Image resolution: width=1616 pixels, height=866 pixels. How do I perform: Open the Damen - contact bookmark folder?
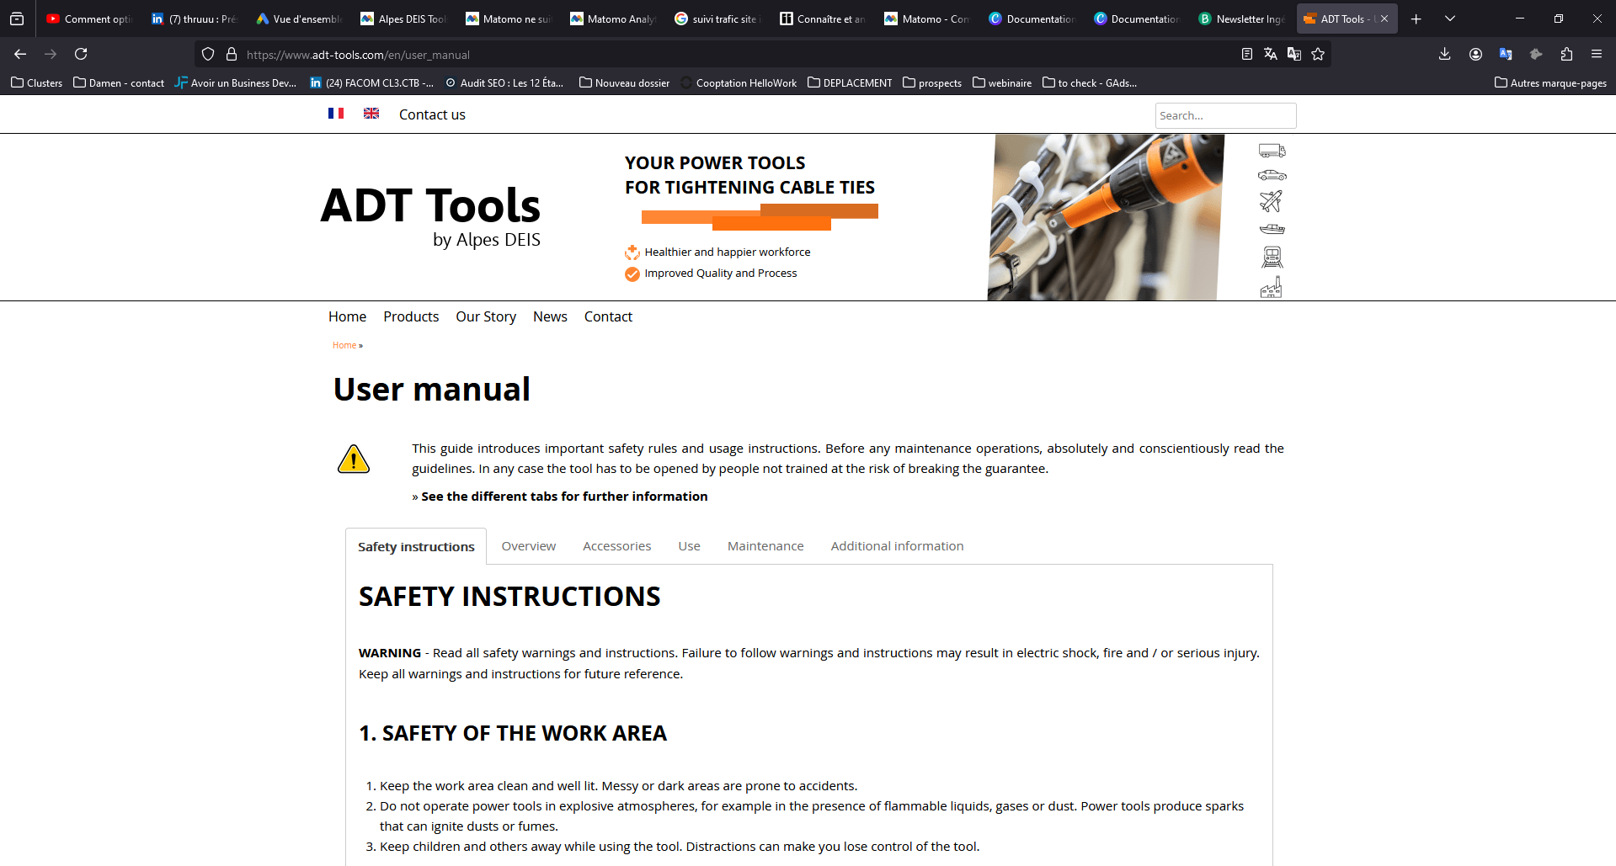click(119, 82)
